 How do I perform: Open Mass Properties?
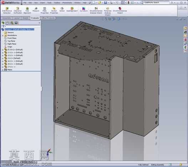(x=45, y=10)
